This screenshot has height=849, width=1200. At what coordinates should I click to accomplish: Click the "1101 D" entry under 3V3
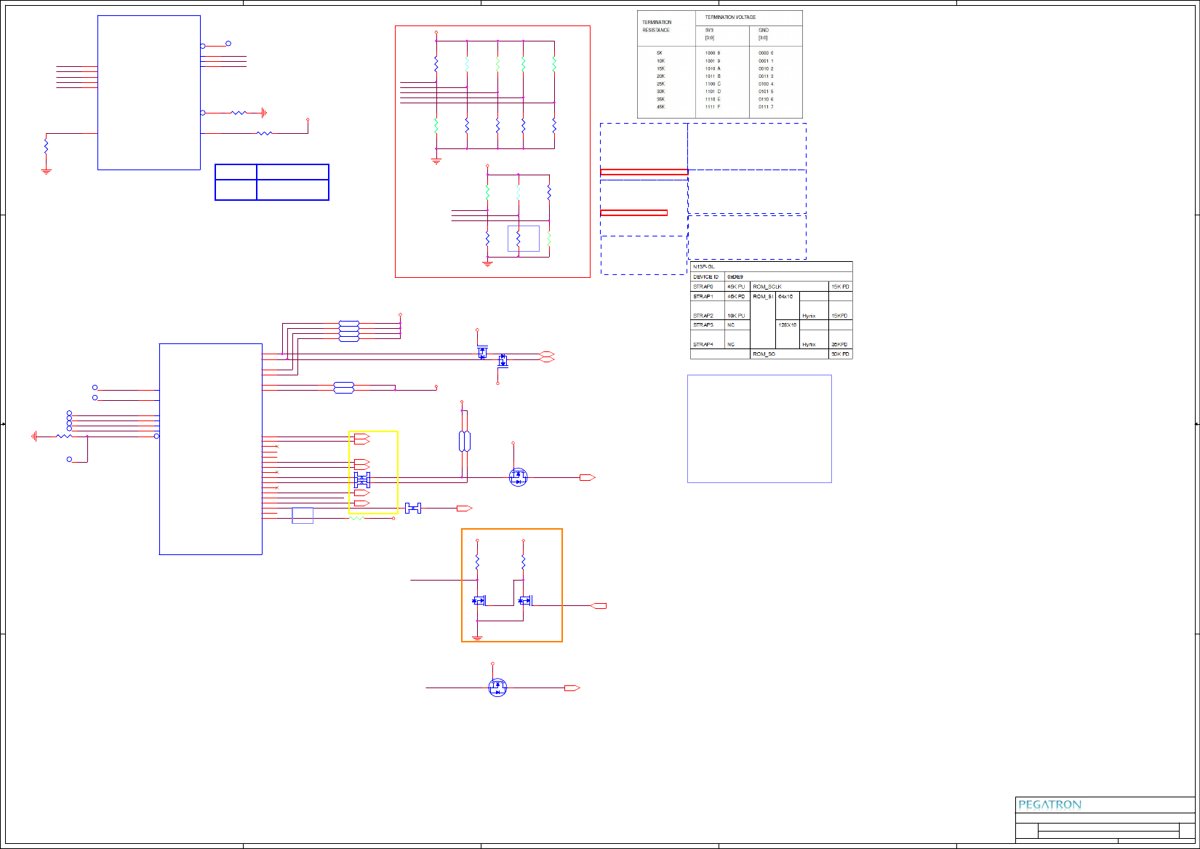click(x=713, y=92)
